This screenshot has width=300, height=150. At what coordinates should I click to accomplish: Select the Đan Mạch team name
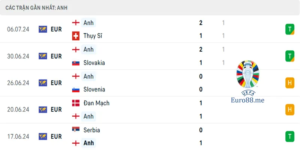point(96,103)
